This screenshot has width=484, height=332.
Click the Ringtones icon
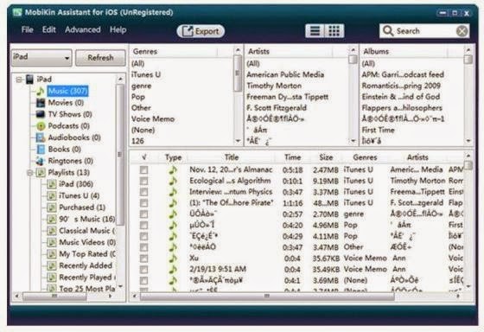click(41, 161)
